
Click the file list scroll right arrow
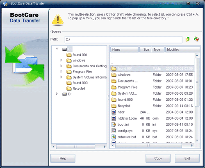coord(192,145)
